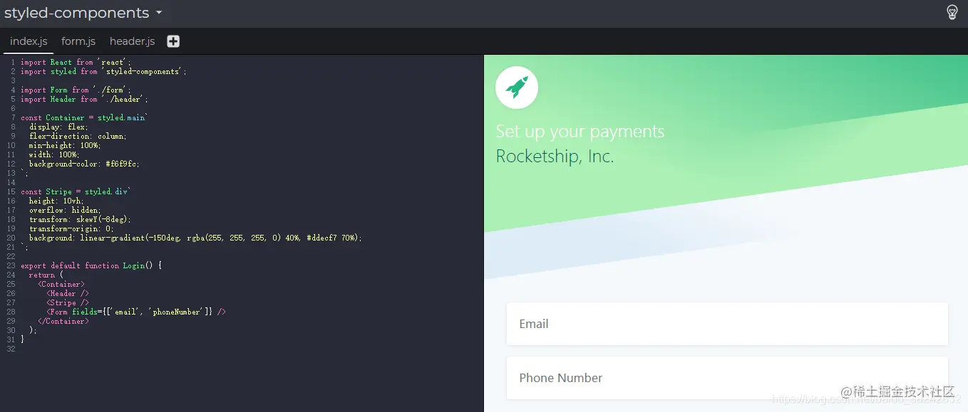The width and height of the screenshot is (968, 412).
Task: Click the 'background-color: #f6f9fc;' line
Action: click(84, 164)
